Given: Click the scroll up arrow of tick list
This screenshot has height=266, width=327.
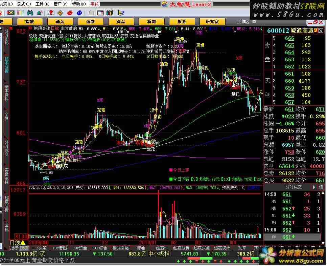Looking at the screenshot, I should tap(323, 193).
